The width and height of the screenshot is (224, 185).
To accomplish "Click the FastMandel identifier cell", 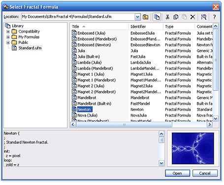I will point(140,104).
